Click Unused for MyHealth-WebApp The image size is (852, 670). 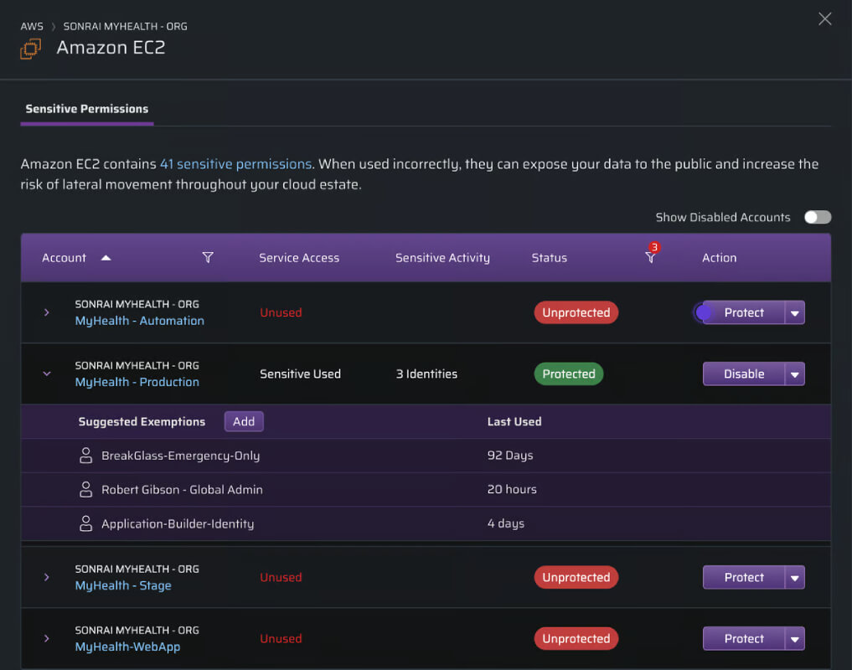[281, 638]
